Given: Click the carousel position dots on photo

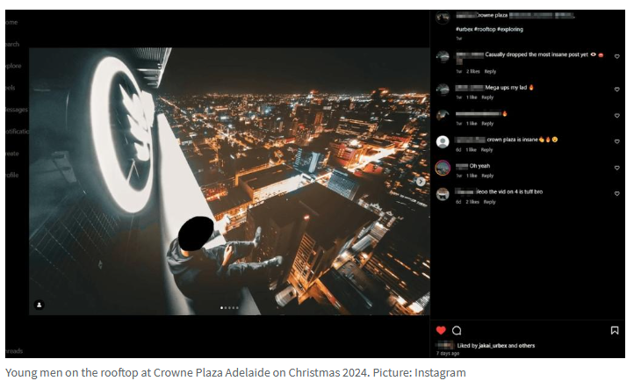Looking at the screenshot, I should [x=229, y=308].
